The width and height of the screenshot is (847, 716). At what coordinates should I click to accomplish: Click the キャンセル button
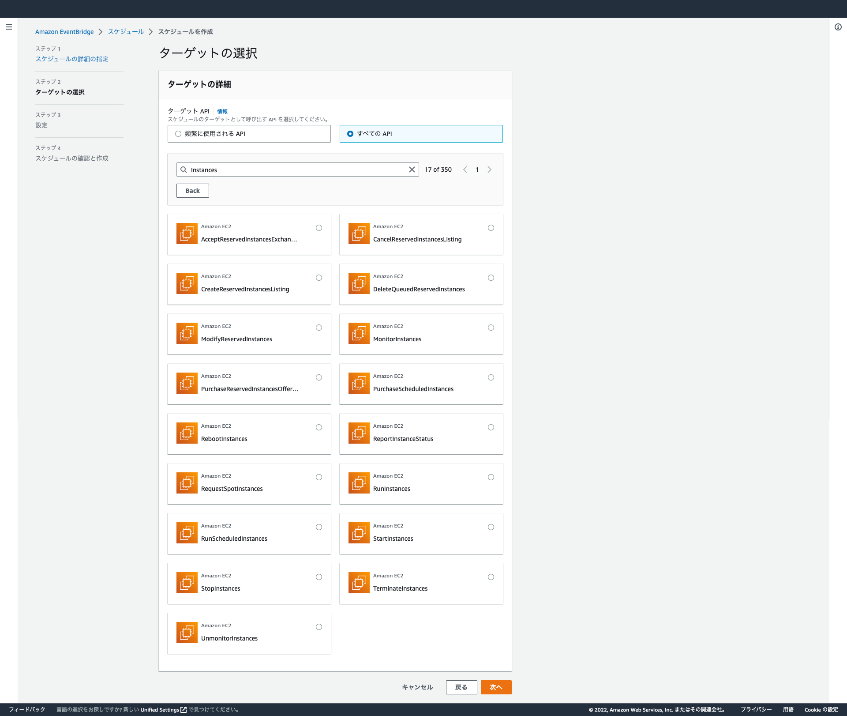[x=417, y=687]
